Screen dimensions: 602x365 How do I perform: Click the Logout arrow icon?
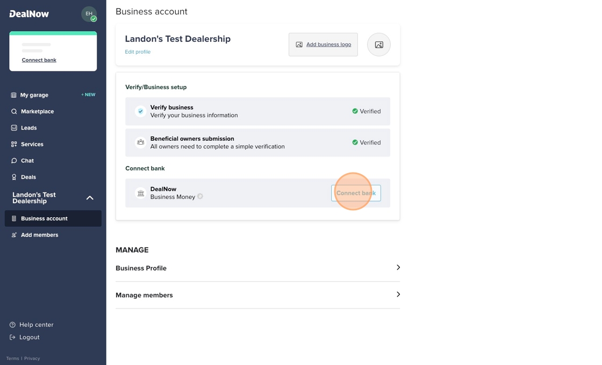pos(12,337)
